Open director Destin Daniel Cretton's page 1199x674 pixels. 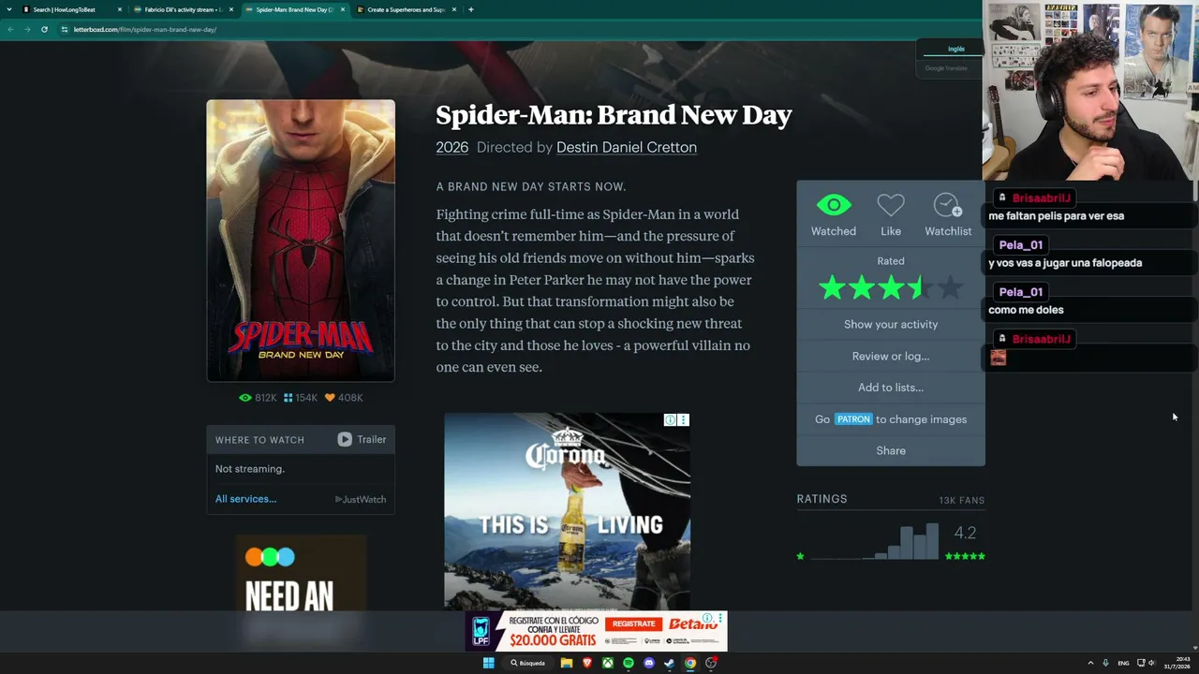click(x=627, y=147)
